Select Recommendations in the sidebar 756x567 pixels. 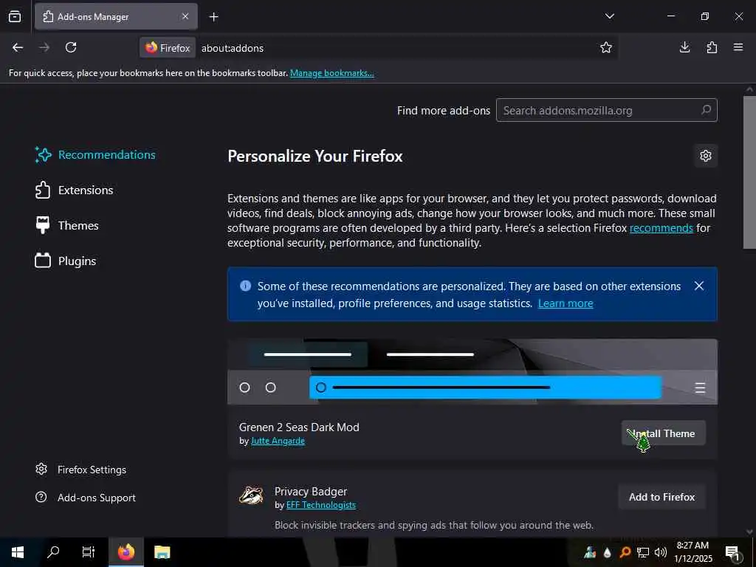(95, 155)
